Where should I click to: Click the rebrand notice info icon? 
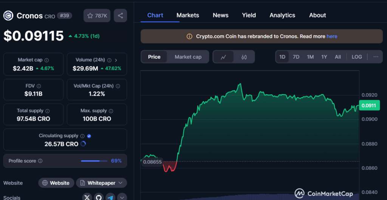[189, 37]
